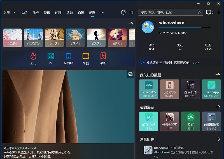224x159 pixels.
Task: Open the FusionApp topic tile
Action: point(211,89)
